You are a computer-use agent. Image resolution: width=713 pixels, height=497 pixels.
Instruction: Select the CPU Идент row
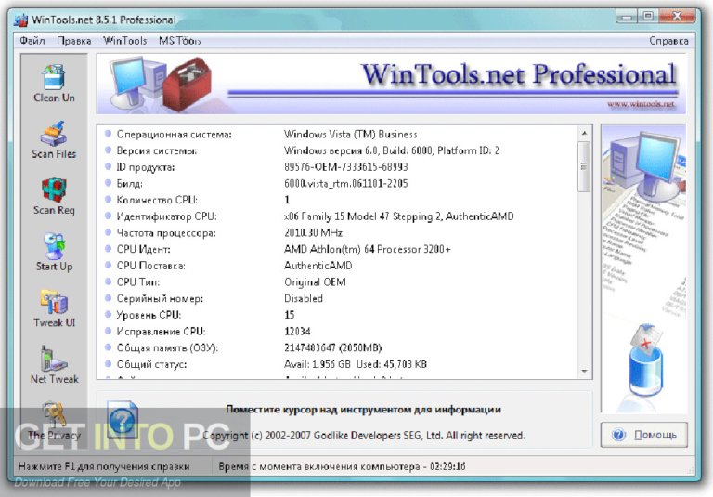[337, 249]
